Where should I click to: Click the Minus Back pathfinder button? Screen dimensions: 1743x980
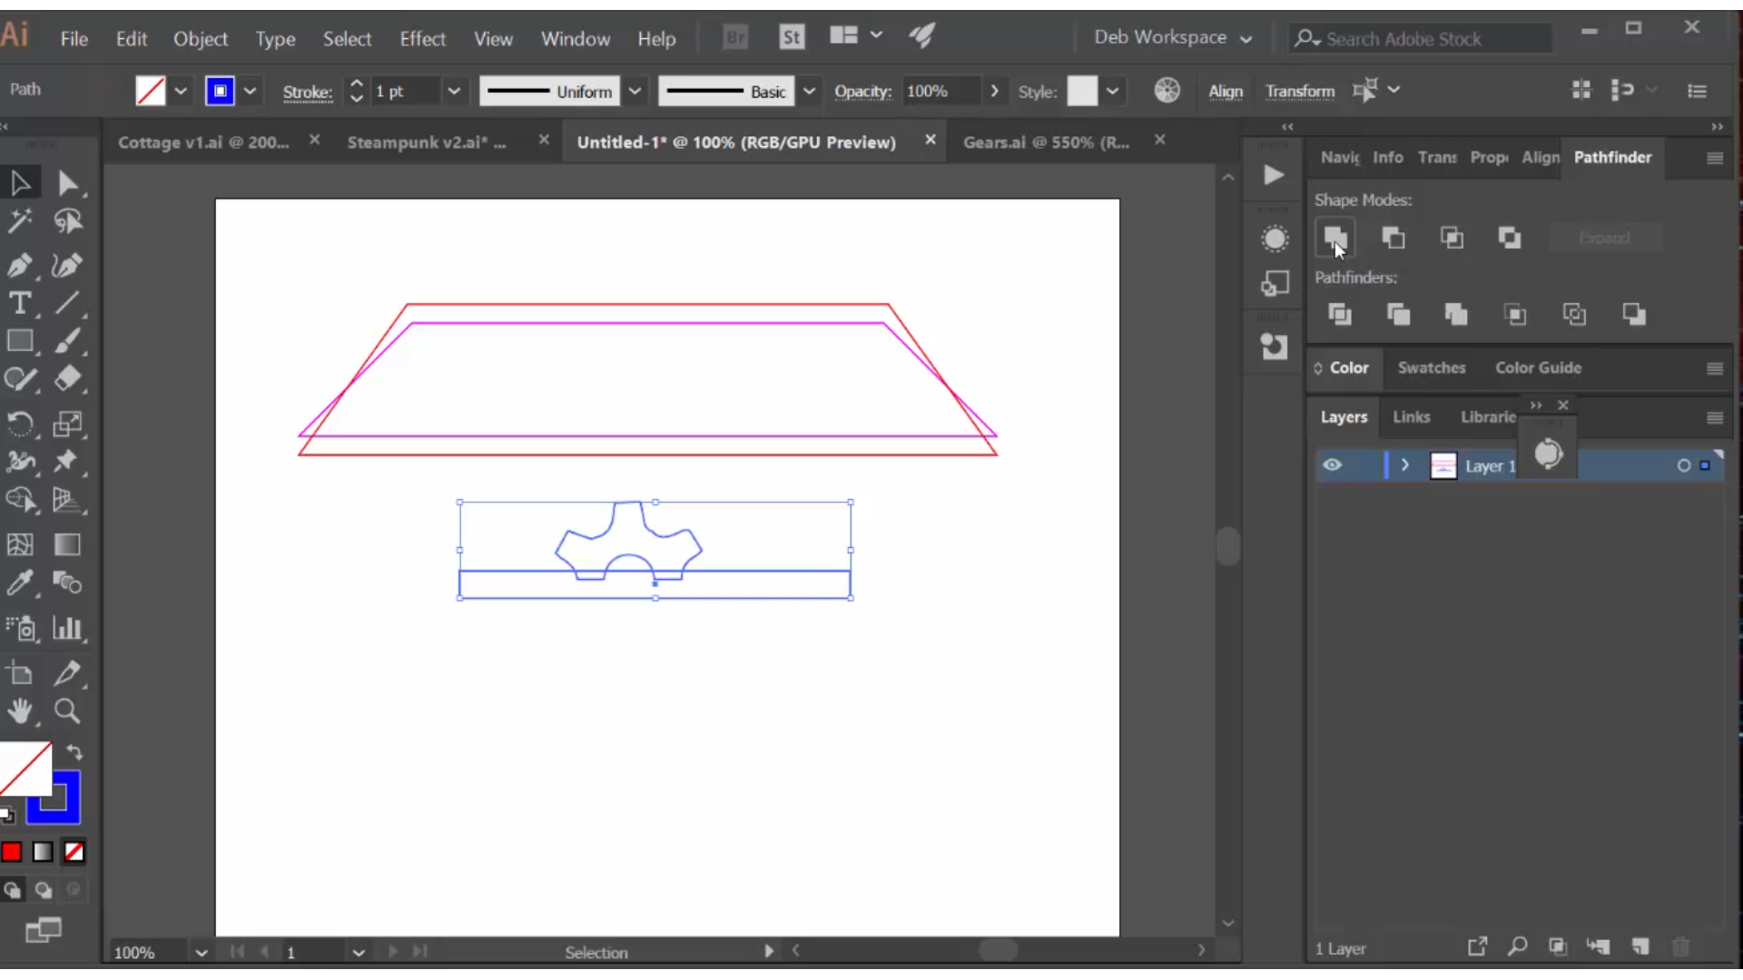pos(1634,314)
